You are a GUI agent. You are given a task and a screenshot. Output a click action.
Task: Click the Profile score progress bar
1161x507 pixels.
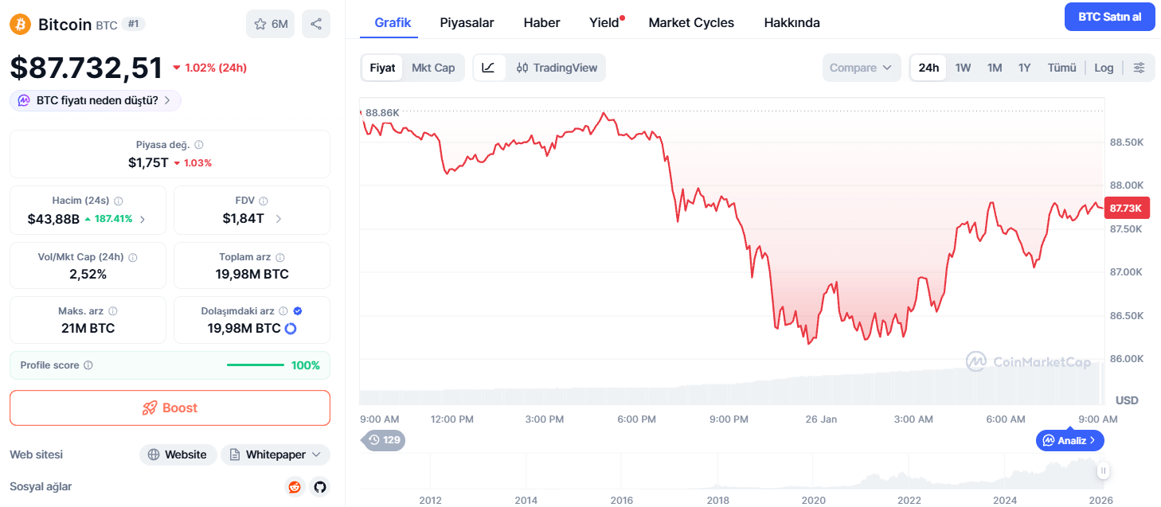255,365
